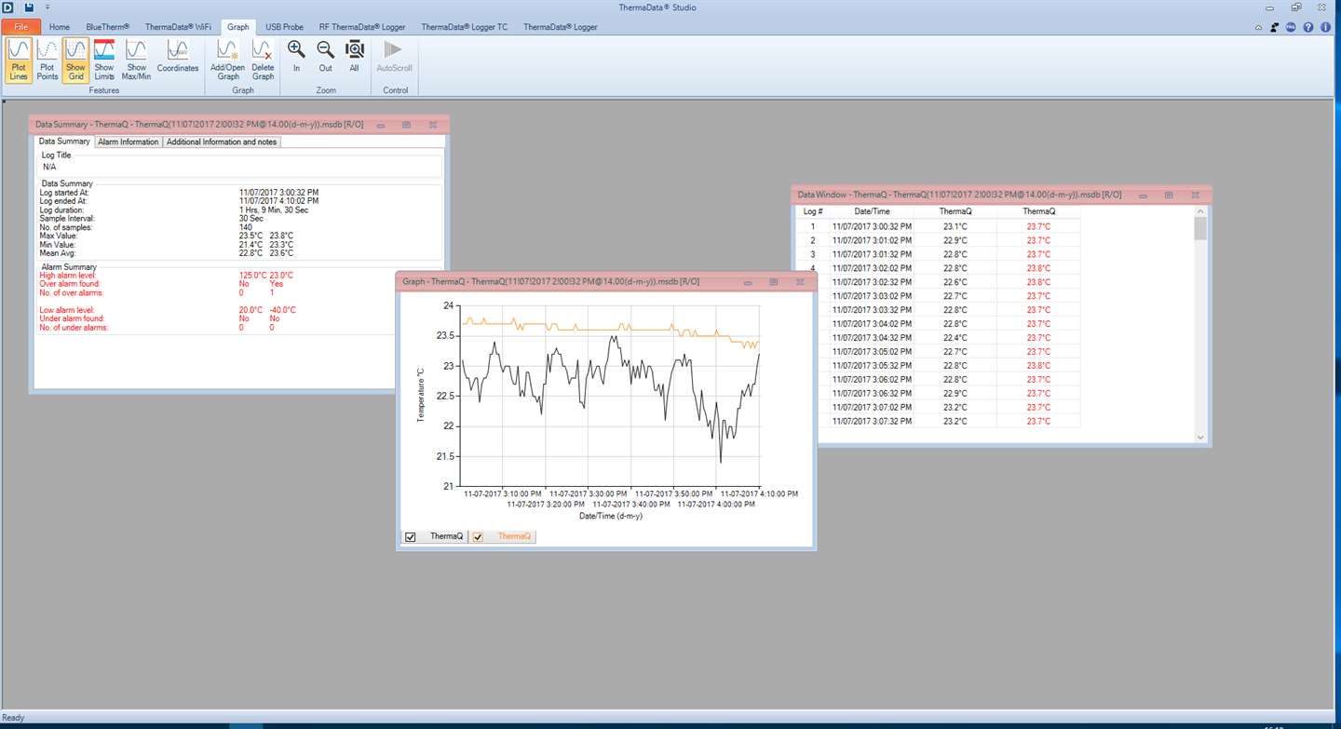The image size is (1341, 729).
Task: Click the Log started At value
Action: point(278,192)
